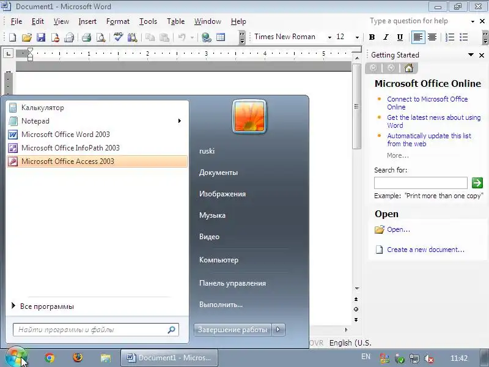This screenshot has width=489, height=367.
Task: Toggle Numbering list button
Action: [450, 37]
